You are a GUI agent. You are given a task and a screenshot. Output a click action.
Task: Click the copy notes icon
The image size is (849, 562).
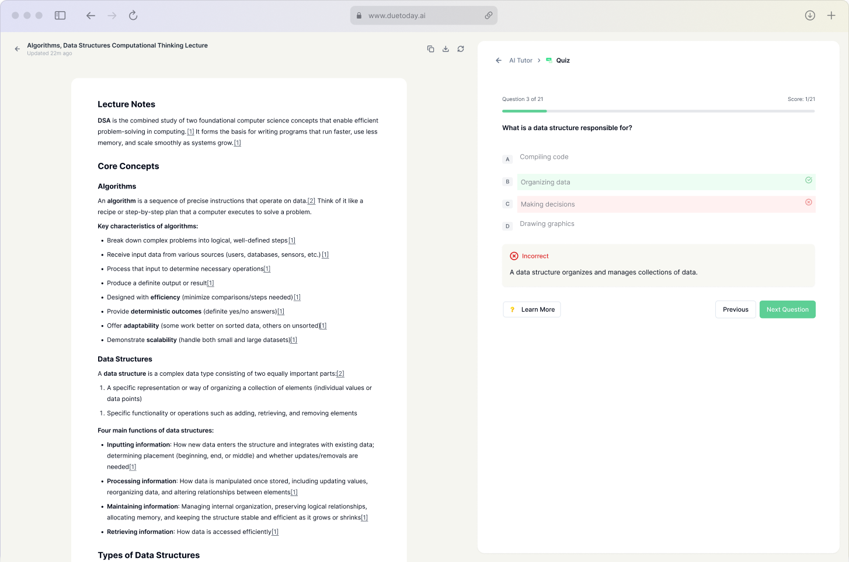[430, 49]
